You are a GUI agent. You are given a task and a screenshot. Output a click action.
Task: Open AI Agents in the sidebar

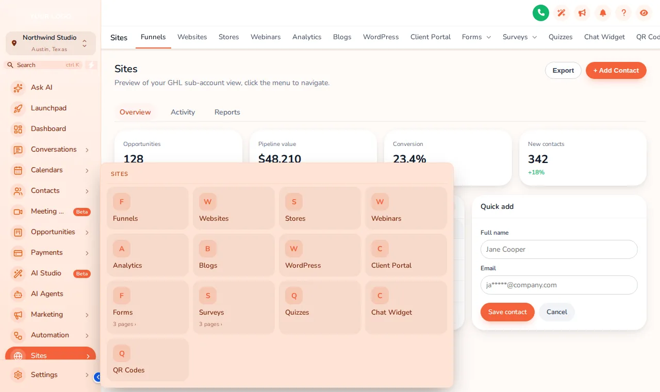(51, 294)
